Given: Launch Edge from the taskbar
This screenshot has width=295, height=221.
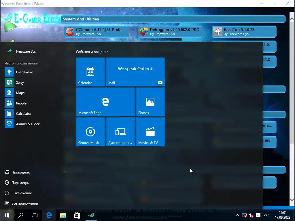Looking at the screenshot, I should click(x=49, y=215).
